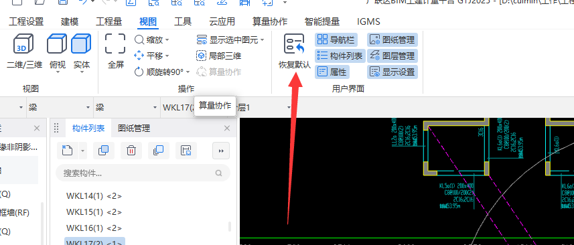
Task: Select WKL16(1) in component list
Action: click(94, 228)
